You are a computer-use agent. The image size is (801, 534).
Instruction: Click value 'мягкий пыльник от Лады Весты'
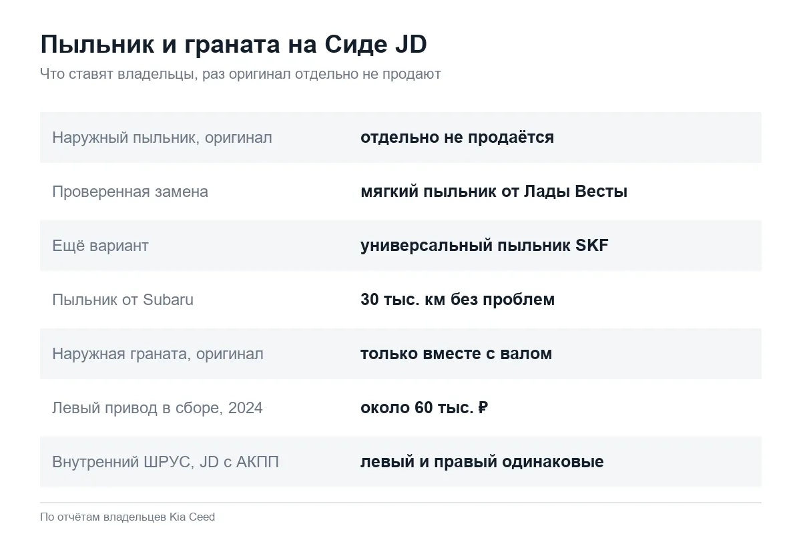click(x=494, y=192)
